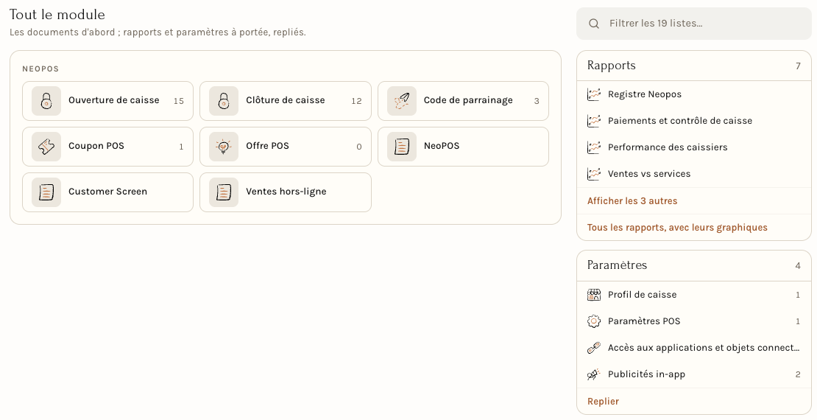Open the Customer Screen entry
Image resolution: width=817 pixels, height=420 pixels.
point(108,192)
